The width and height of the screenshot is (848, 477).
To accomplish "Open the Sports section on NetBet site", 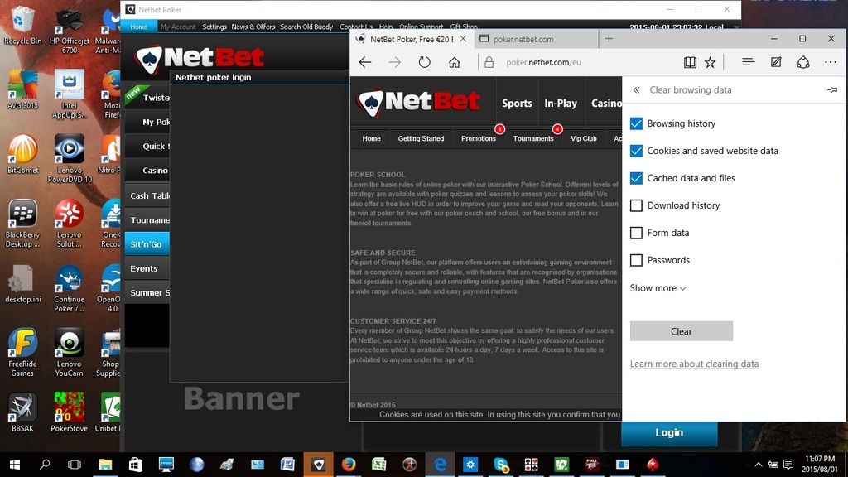I will tap(517, 103).
